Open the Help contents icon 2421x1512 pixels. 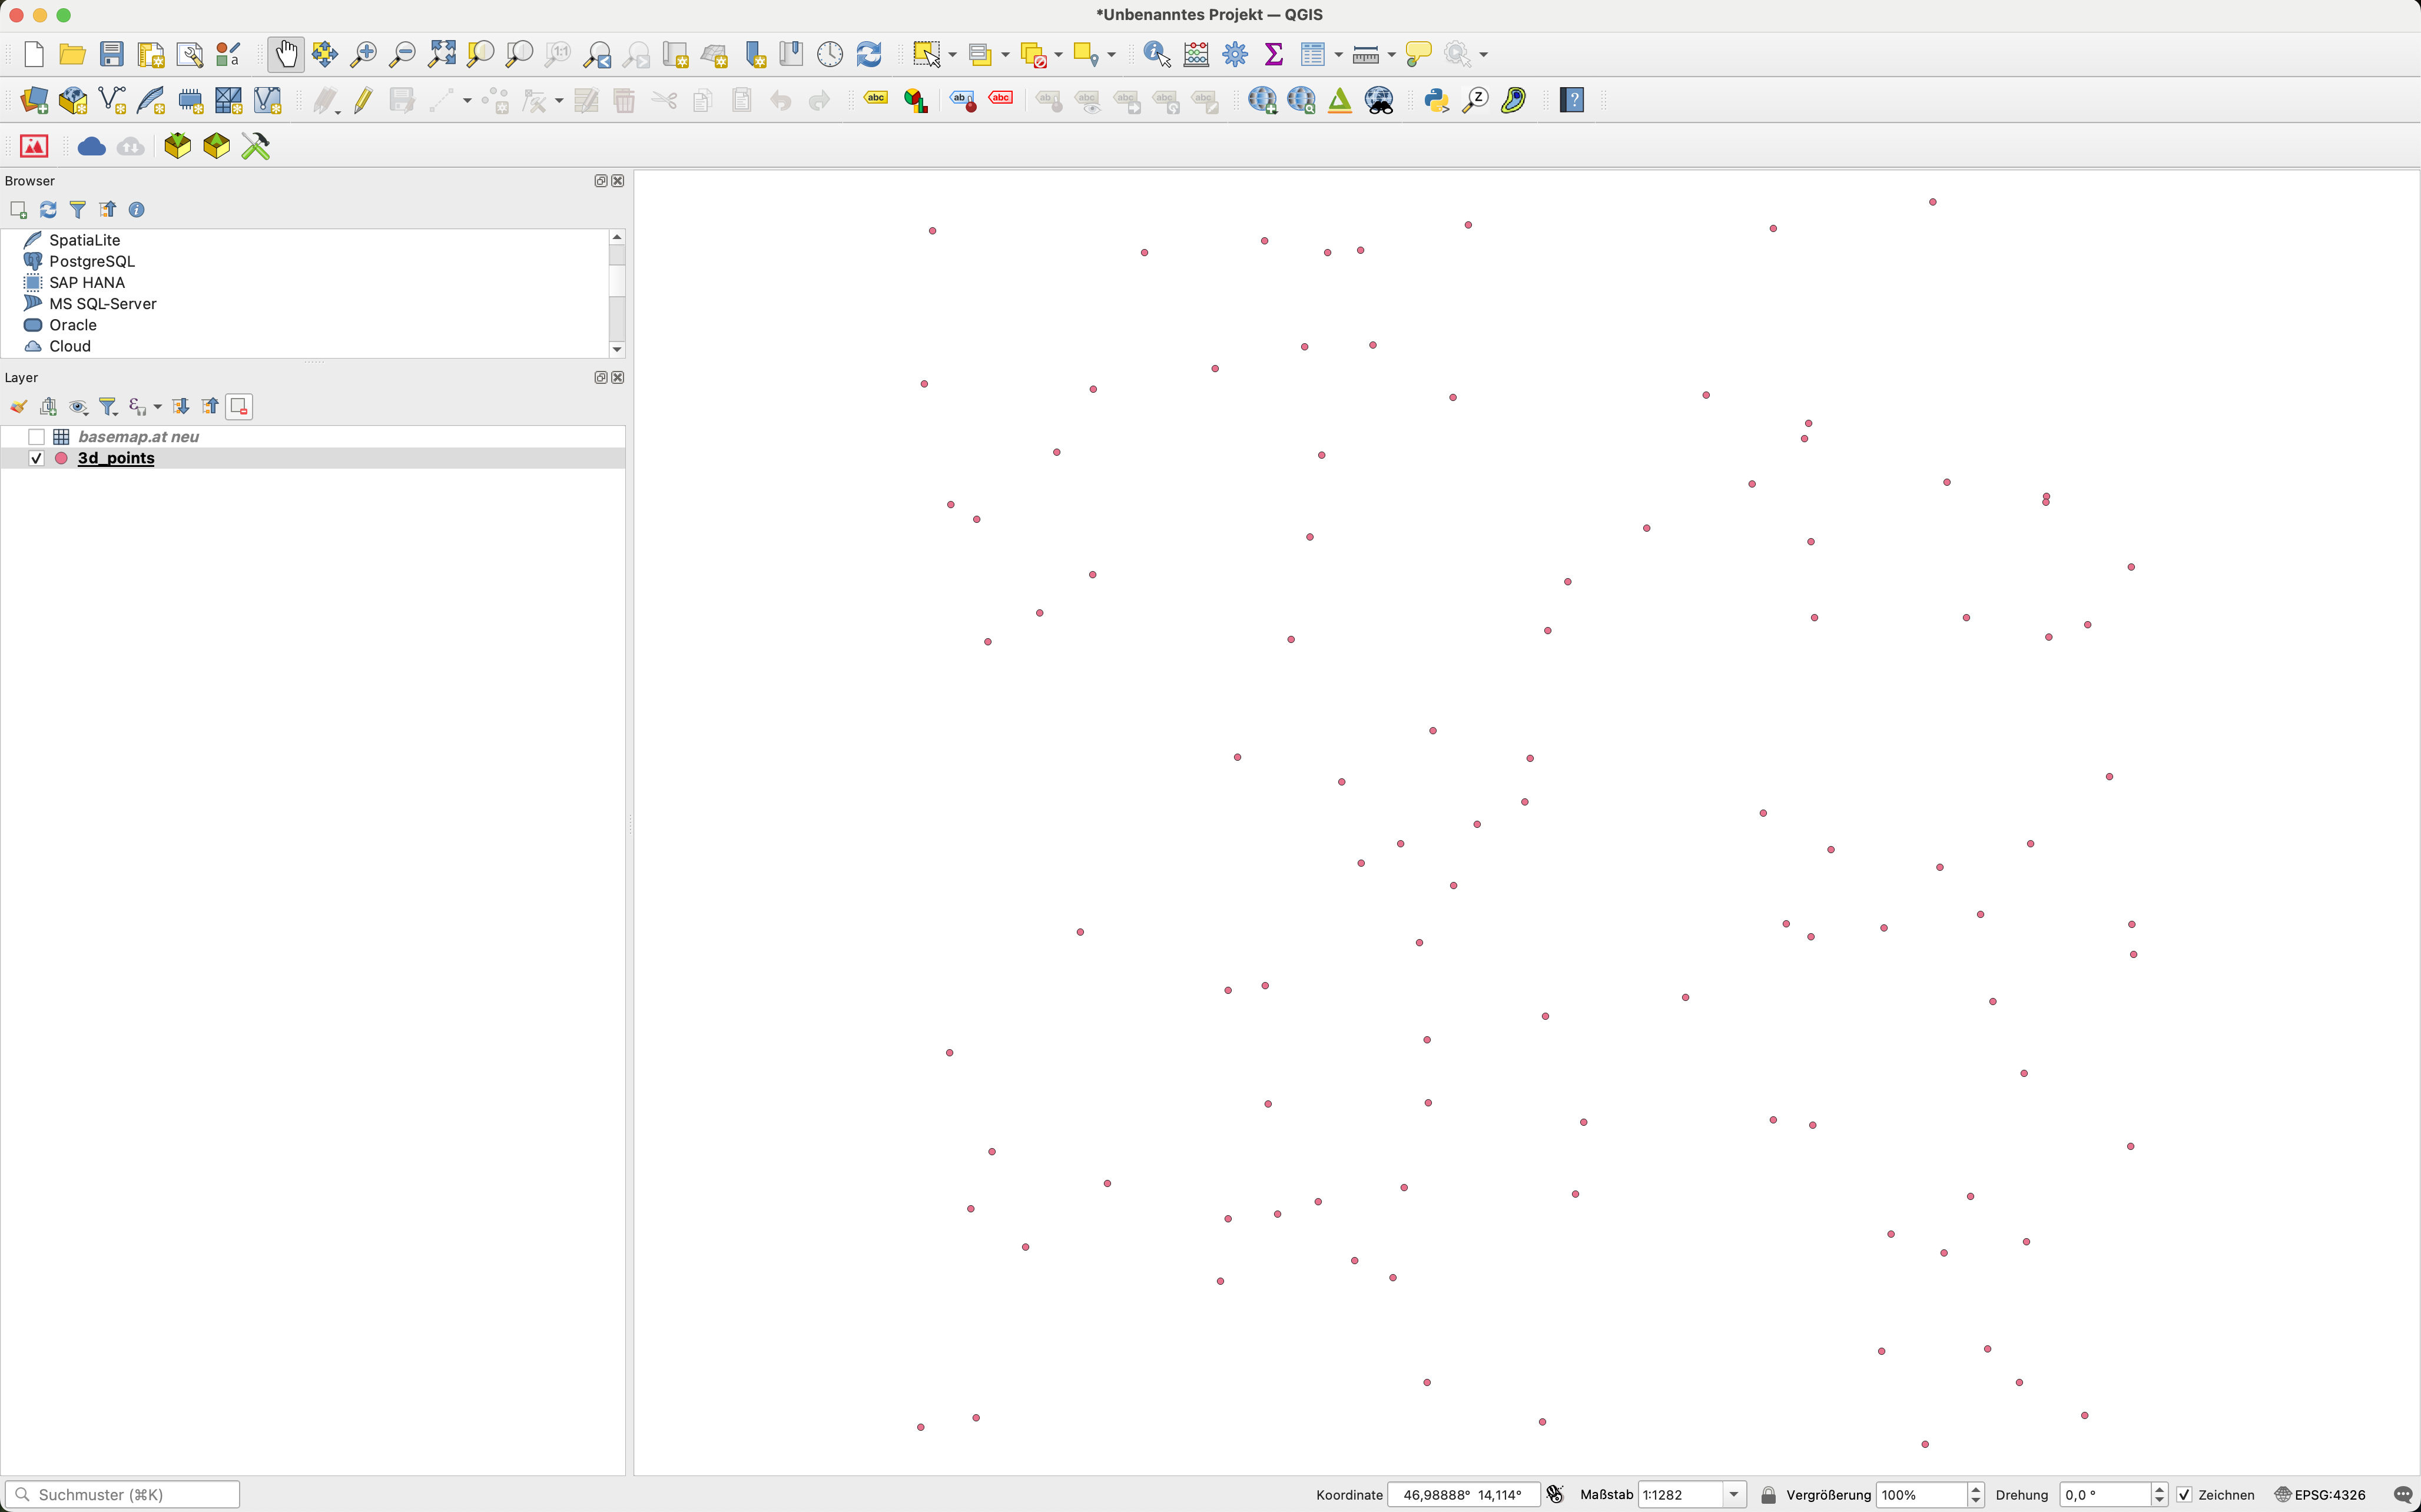tap(1572, 100)
